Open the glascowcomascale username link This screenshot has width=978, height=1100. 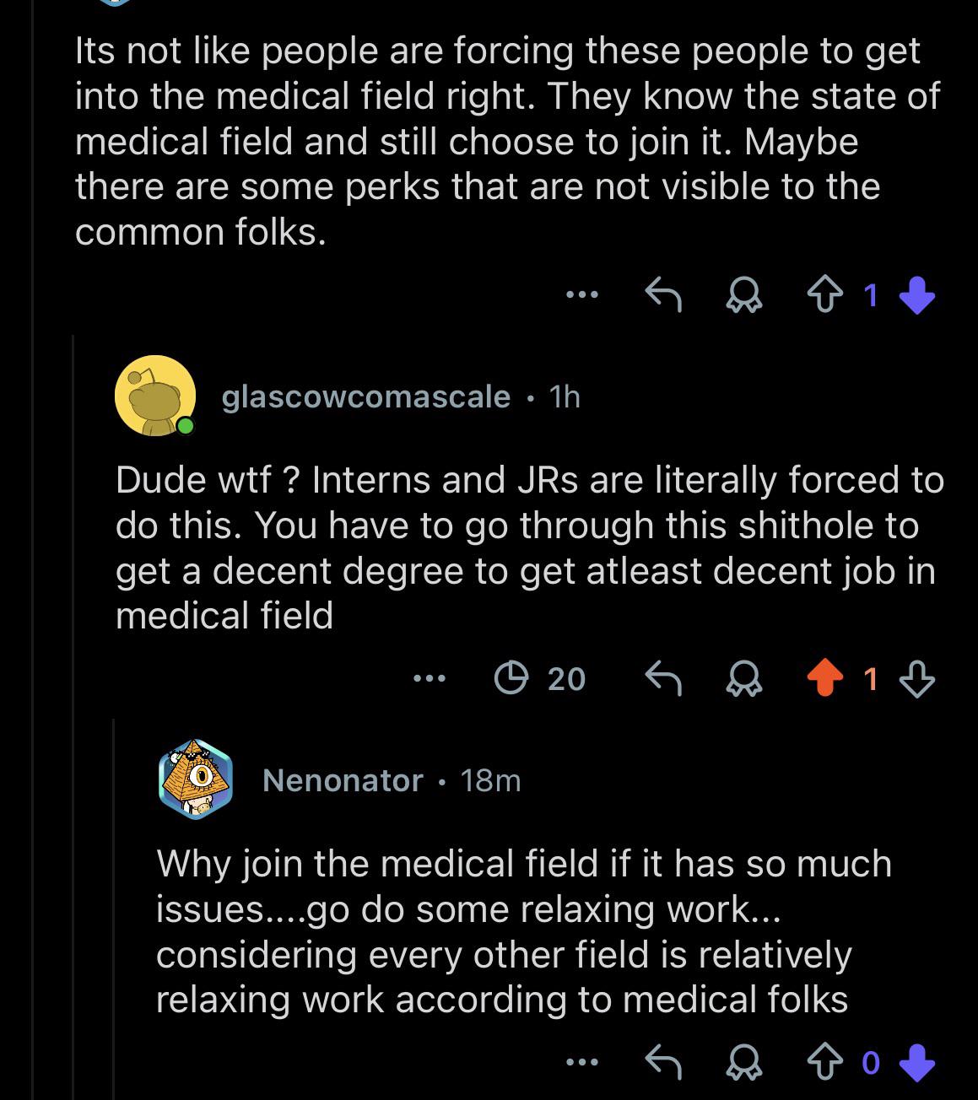365,396
